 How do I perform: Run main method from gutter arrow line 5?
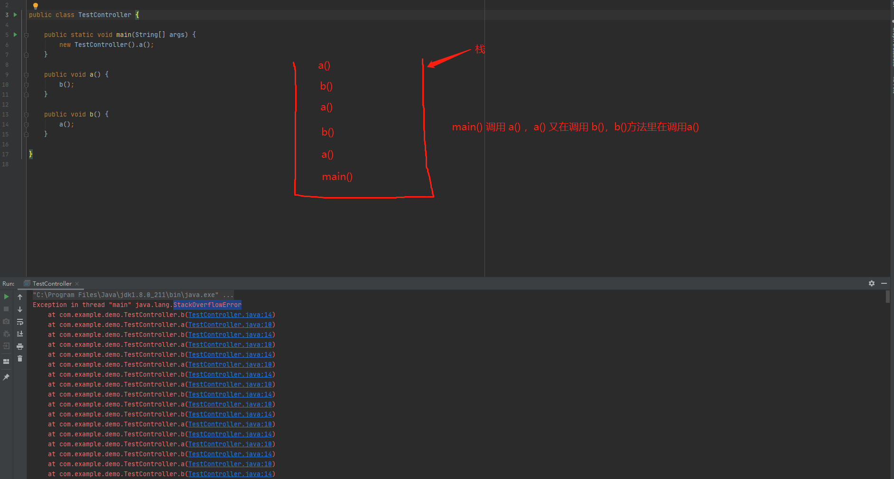coord(15,35)
